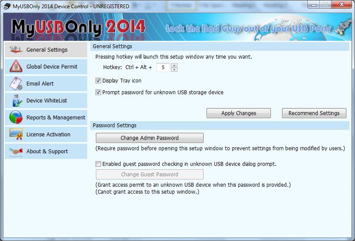Click the Recommend Settings button

(314, 113)
